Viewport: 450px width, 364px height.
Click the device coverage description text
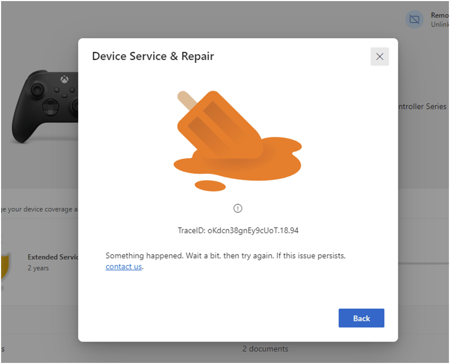[39, 209]
